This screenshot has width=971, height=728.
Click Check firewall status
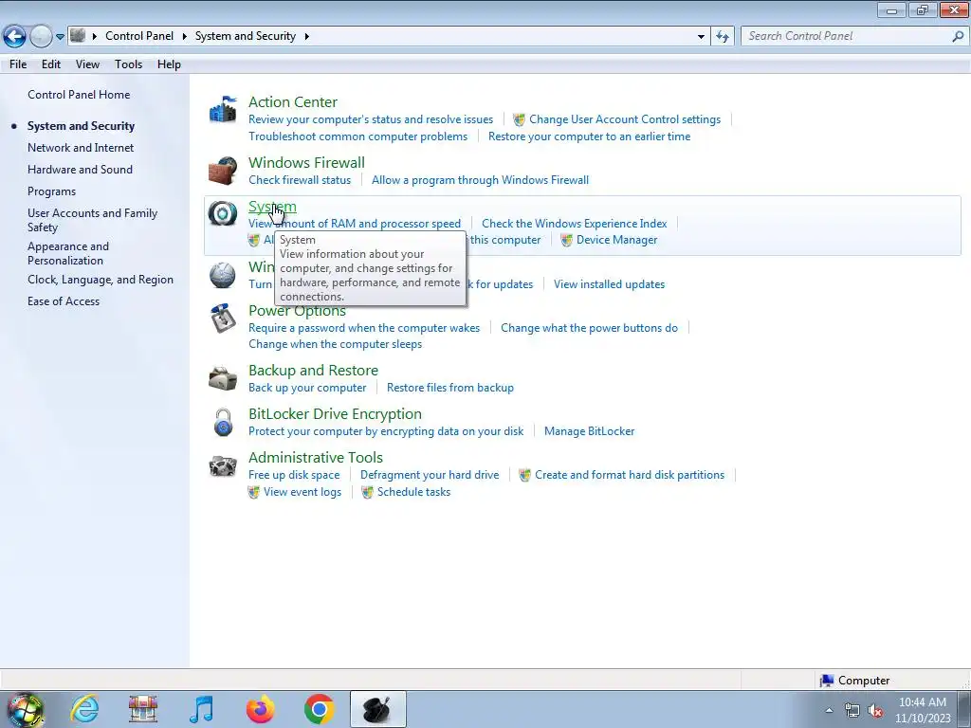300,180
